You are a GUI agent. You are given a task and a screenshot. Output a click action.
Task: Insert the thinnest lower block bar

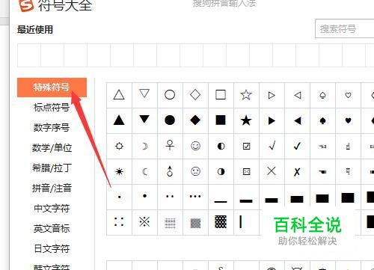[x=221, y=197]
